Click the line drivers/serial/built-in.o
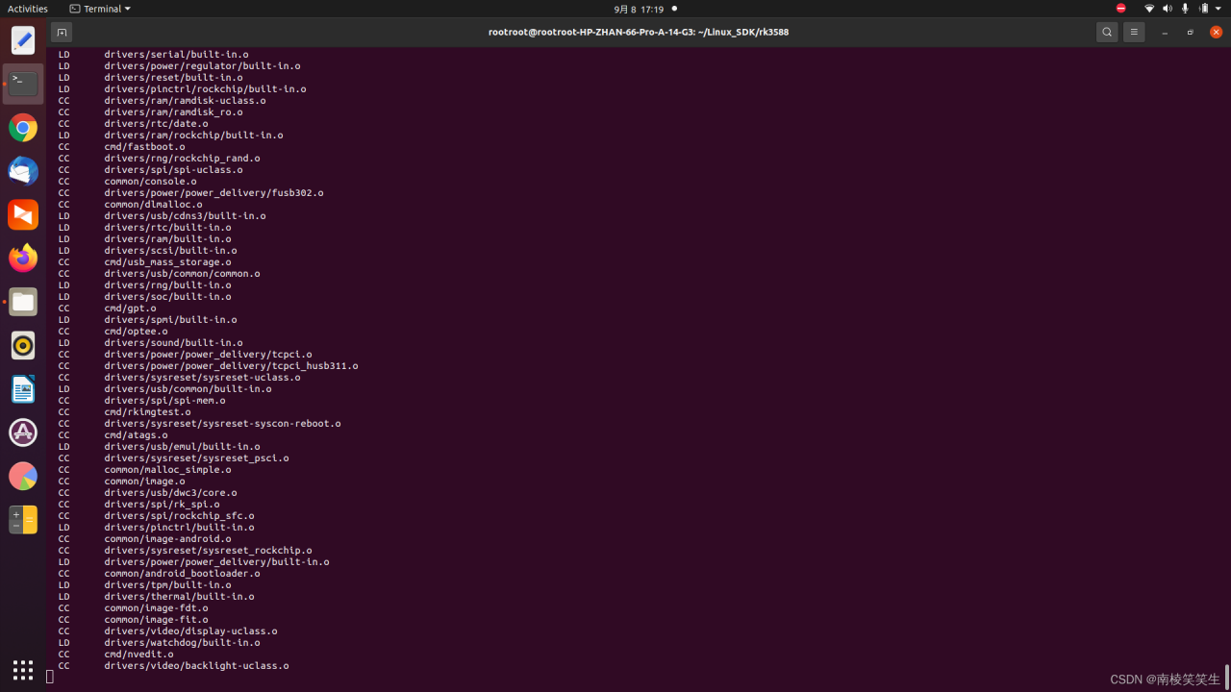The image size is (1231, 692). tap(177, 55)
